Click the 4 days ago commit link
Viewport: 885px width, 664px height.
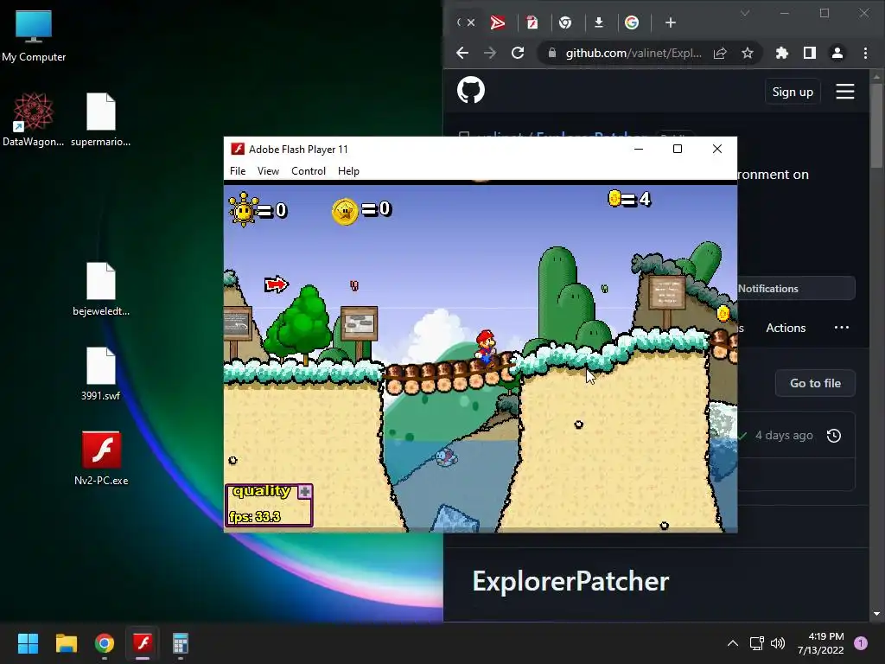click(x=784, y=436)
